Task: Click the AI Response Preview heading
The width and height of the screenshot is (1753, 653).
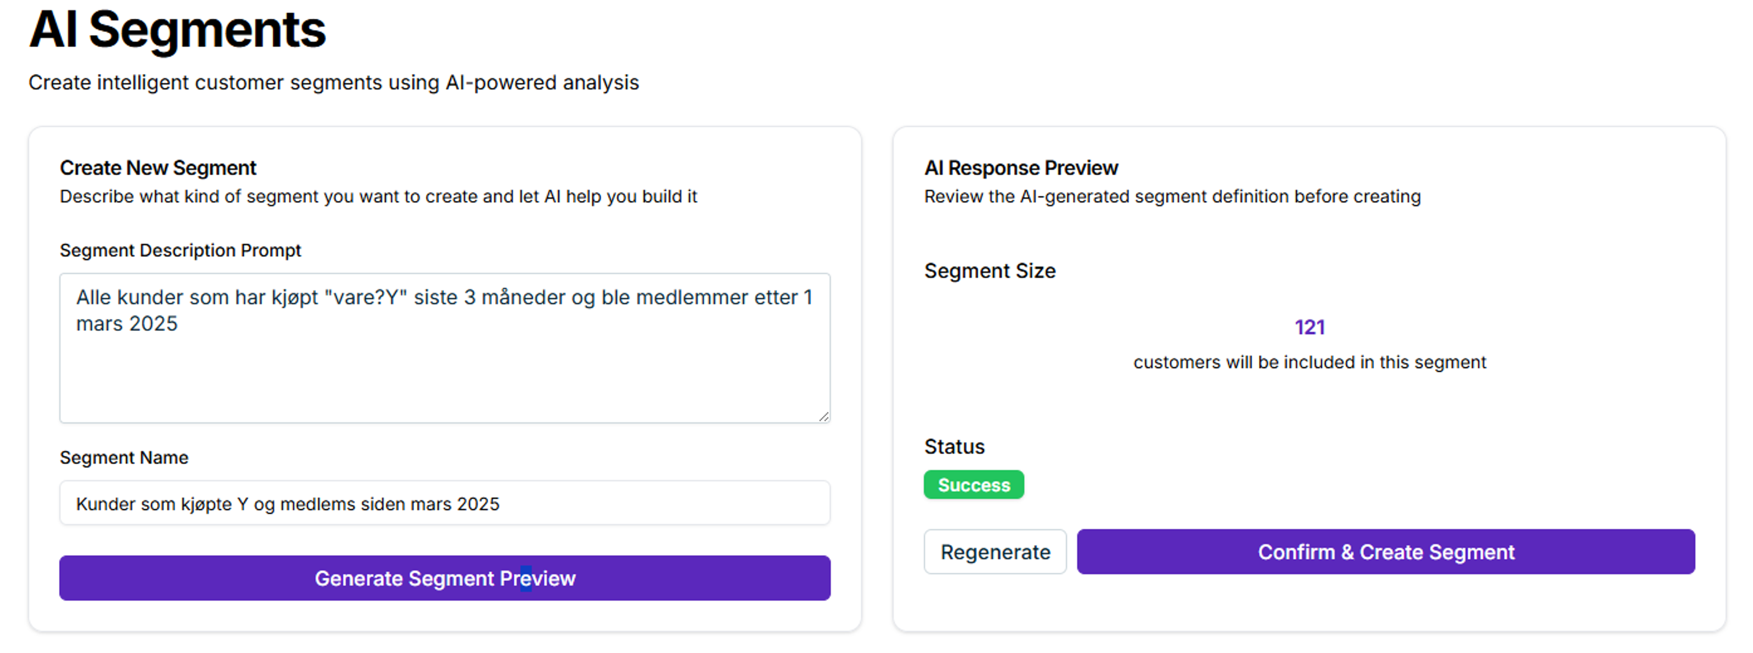Action: [x=1021, y=167]
